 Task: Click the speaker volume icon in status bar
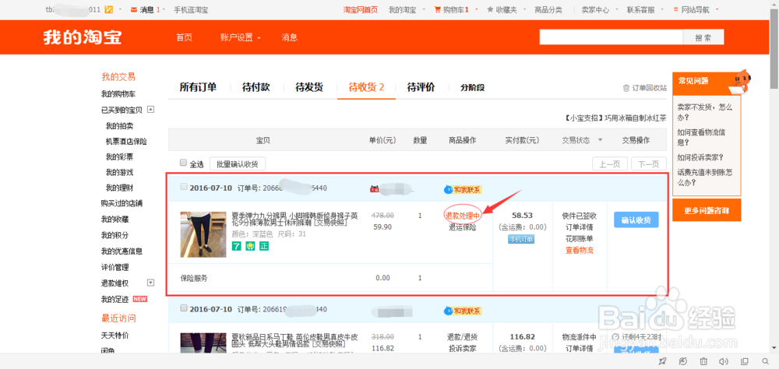[x=724, y=361]
